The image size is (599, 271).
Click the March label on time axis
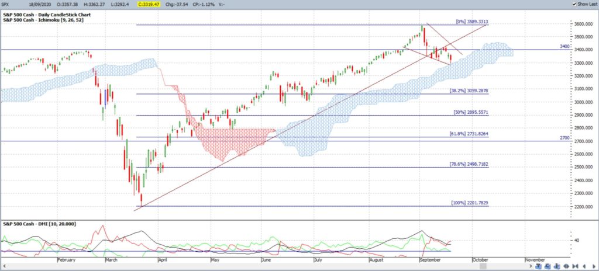pyautogui.click(x=111, y=260)
